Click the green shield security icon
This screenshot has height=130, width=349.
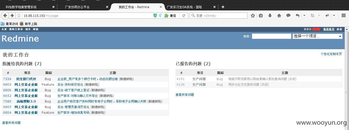155,16
